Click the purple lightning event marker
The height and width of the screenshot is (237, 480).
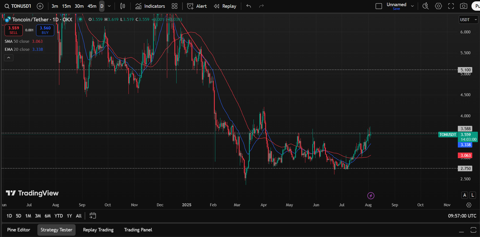click(x=371, y=196)
